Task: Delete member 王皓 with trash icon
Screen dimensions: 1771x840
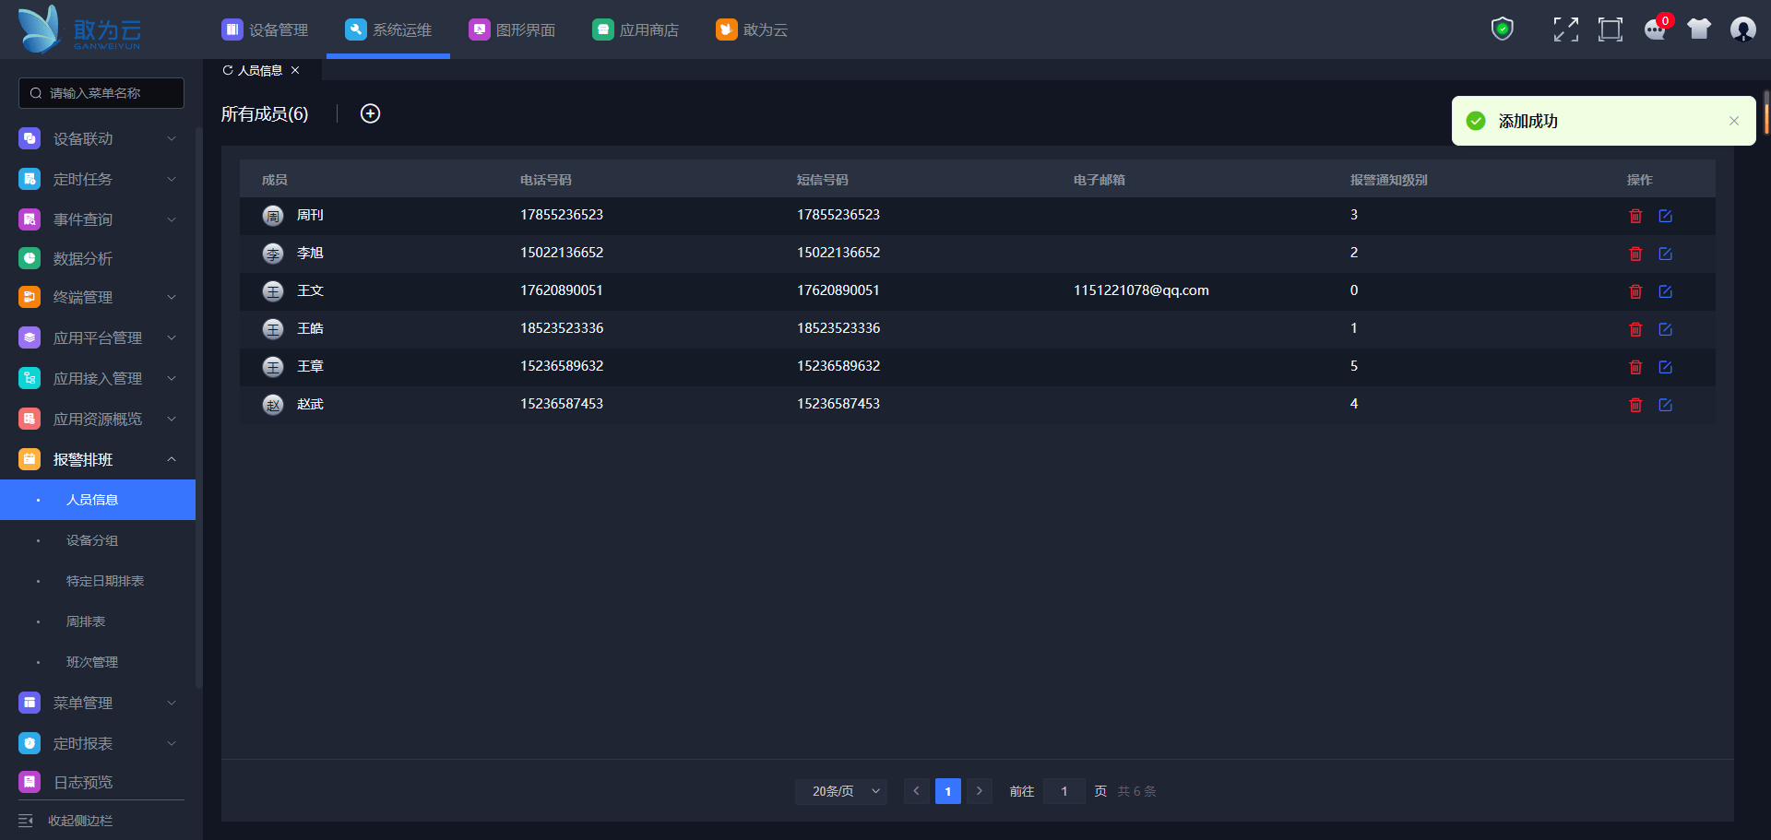Action: [x=1635, y=329]
